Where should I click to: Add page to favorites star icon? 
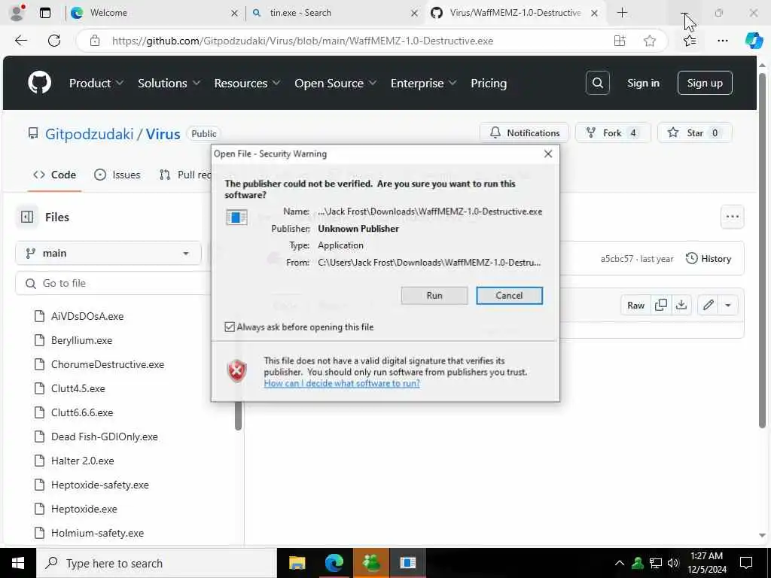pos(650,41)
